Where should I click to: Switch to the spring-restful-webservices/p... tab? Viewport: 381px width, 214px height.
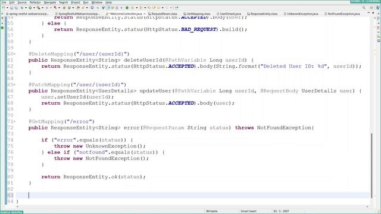27,14
